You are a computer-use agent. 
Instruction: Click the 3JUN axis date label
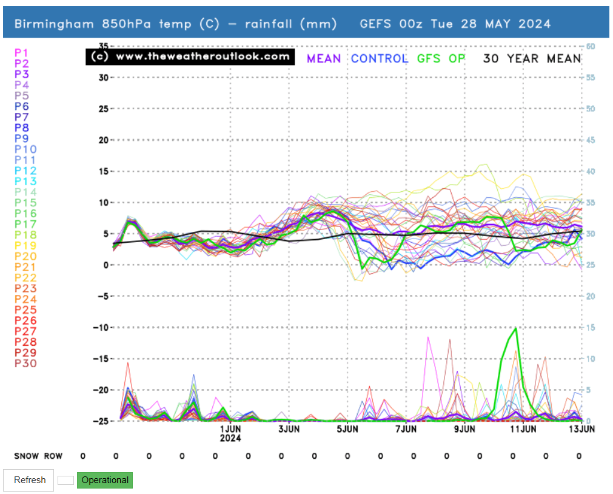point(289,429)
